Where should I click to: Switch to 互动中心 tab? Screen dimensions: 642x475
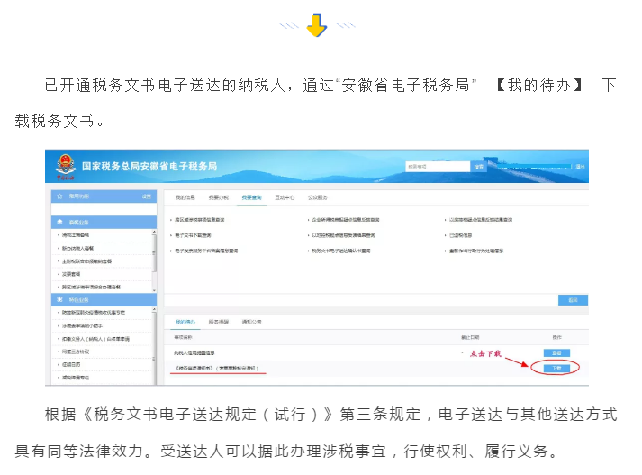click(x=284, y=196)
